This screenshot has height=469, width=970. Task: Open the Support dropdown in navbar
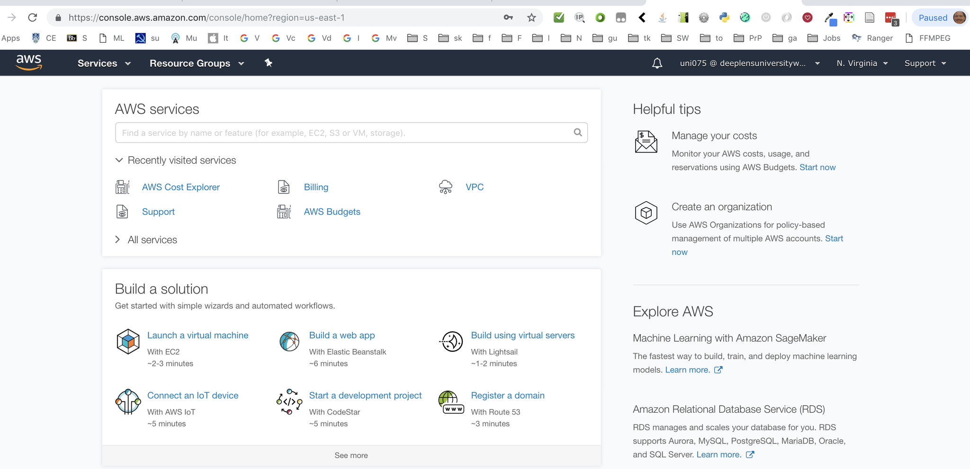pyautogui.click(x=925, y=63)
